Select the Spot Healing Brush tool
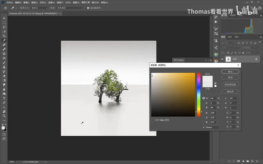263x164 pixels. [4, 45]
